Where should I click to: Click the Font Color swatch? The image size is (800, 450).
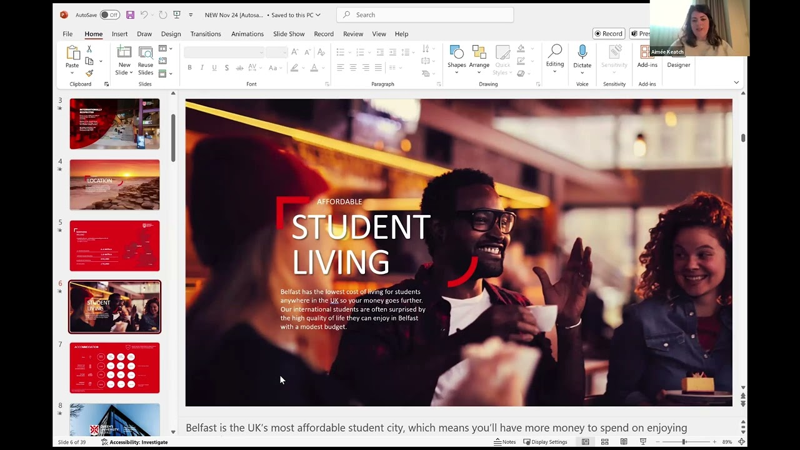(x=314, y=67)
